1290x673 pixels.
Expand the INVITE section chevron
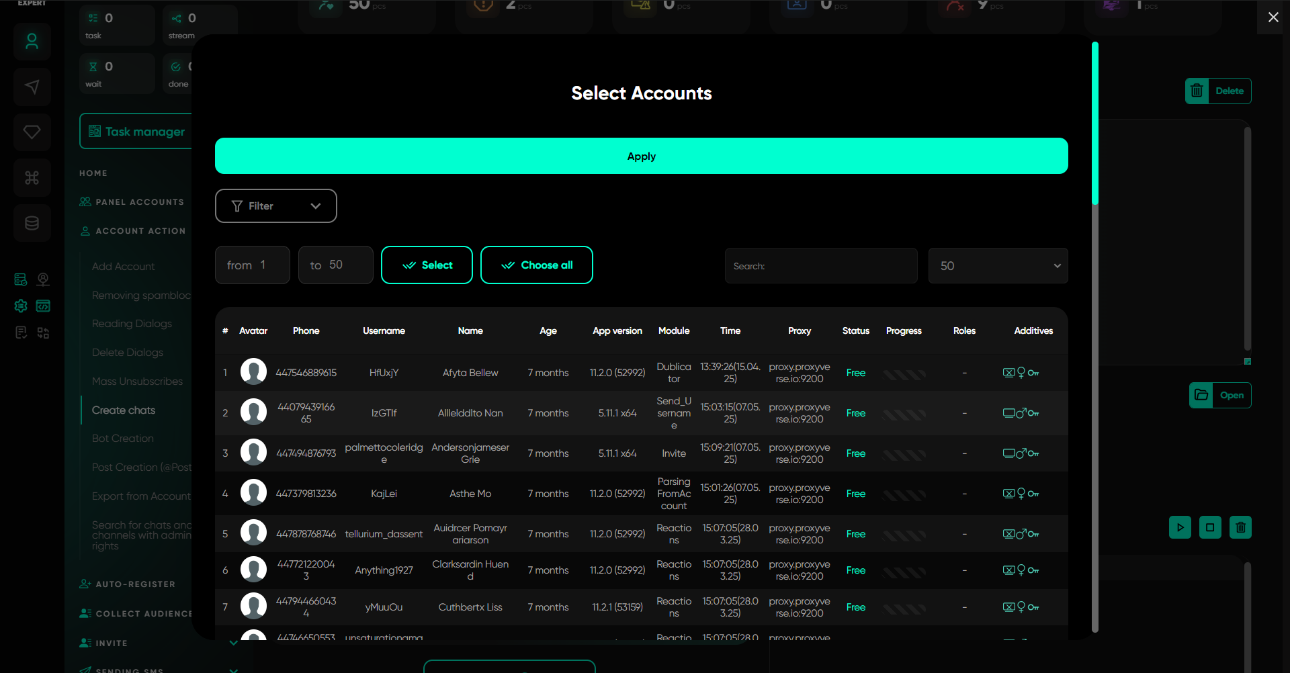coord(233,643)
